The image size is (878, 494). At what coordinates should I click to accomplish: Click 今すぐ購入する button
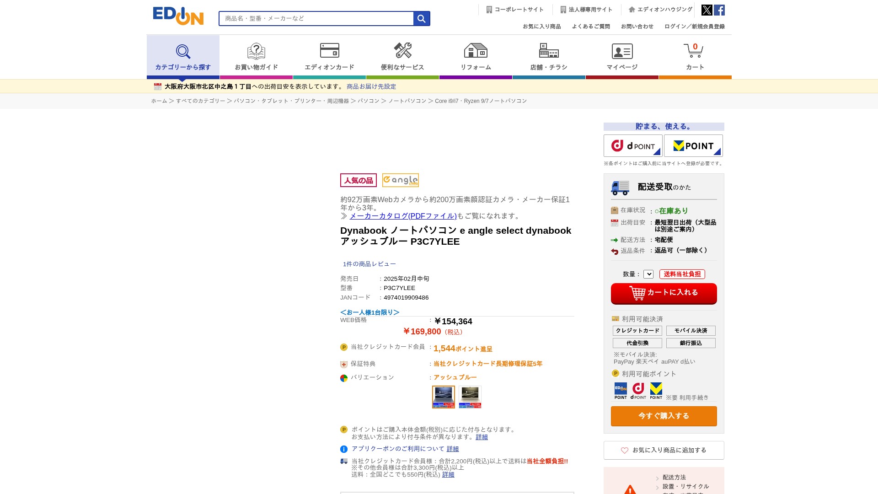[664, 416]
